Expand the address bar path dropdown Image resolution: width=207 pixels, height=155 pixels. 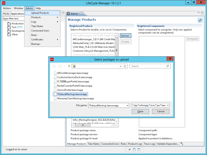120,66
